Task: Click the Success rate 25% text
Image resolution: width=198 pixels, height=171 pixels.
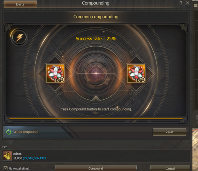Action: point(96,39)
